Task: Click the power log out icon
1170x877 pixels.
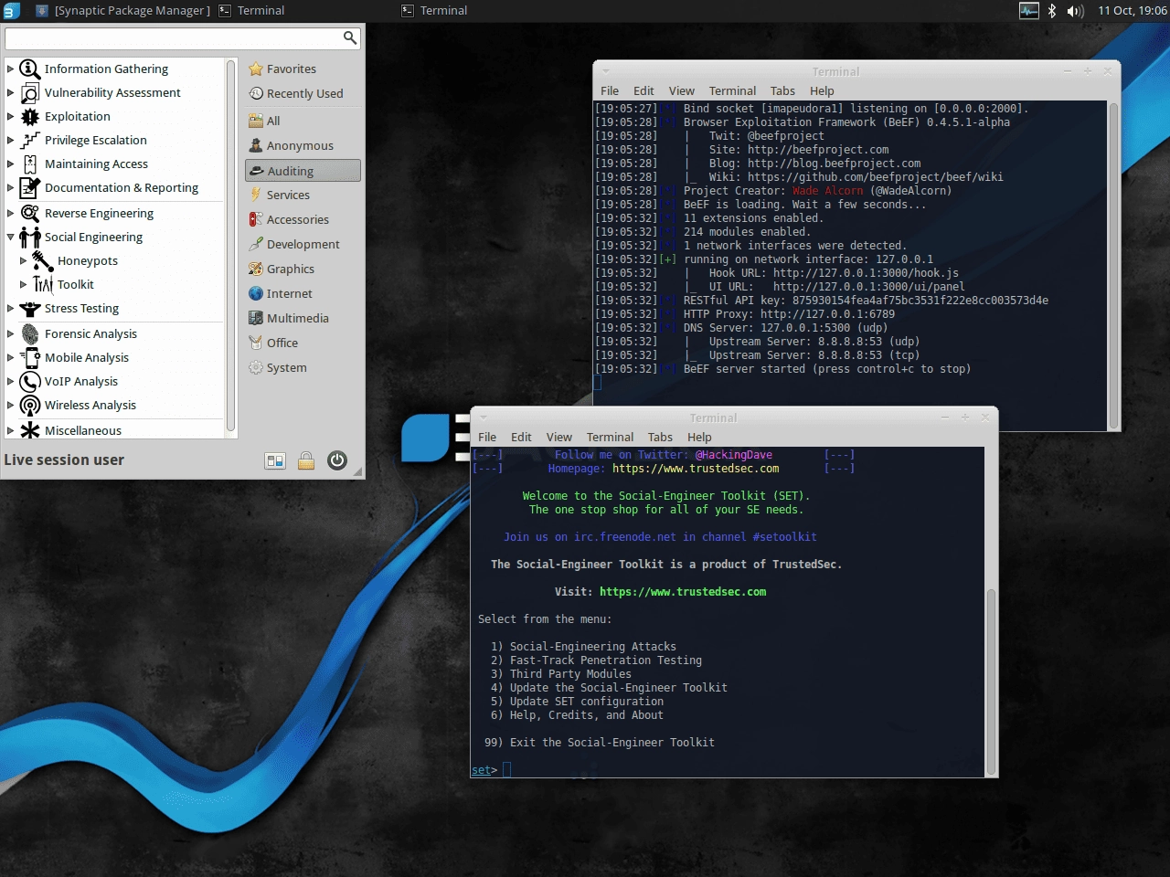Action: click(337, 460)
